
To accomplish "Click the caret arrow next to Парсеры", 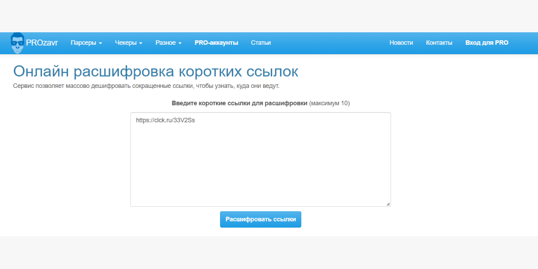I will (100, 43).
